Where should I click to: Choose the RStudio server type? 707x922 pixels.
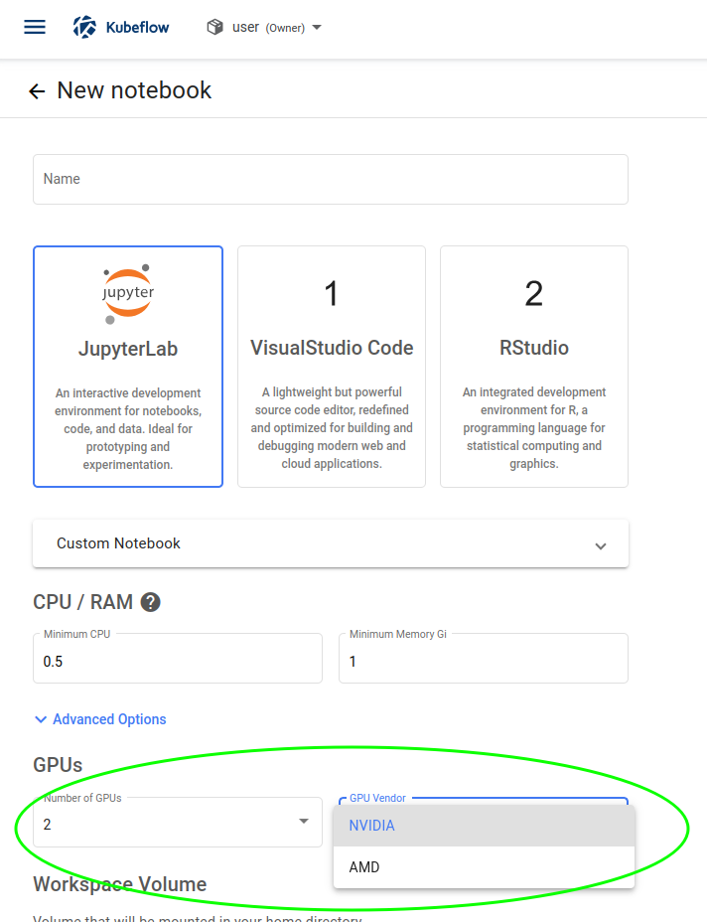click(533, 367)
